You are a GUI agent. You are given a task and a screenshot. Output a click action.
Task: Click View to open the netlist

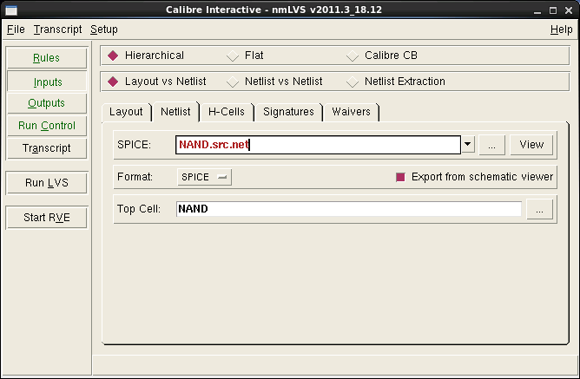tap(531, 145)
